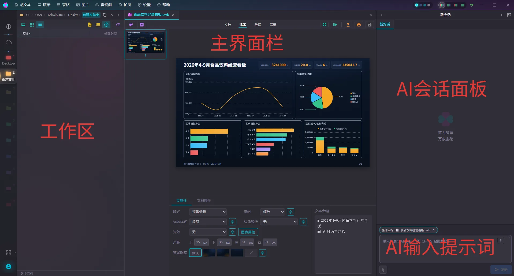The image size is (514, 276).
Task: Open the 动画 dropdown showing 缩放
Action: [x=272, y=212]
